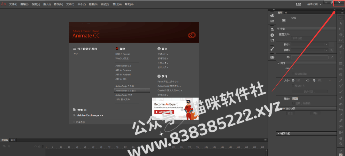Image resolution: width=345 pixels, height=156 pixels.
Task: Click the sync settings gear icon
Action: coord(299,4)
